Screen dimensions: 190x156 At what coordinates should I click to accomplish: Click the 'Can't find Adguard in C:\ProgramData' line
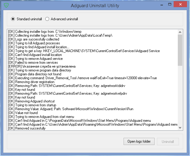point(80,121)
